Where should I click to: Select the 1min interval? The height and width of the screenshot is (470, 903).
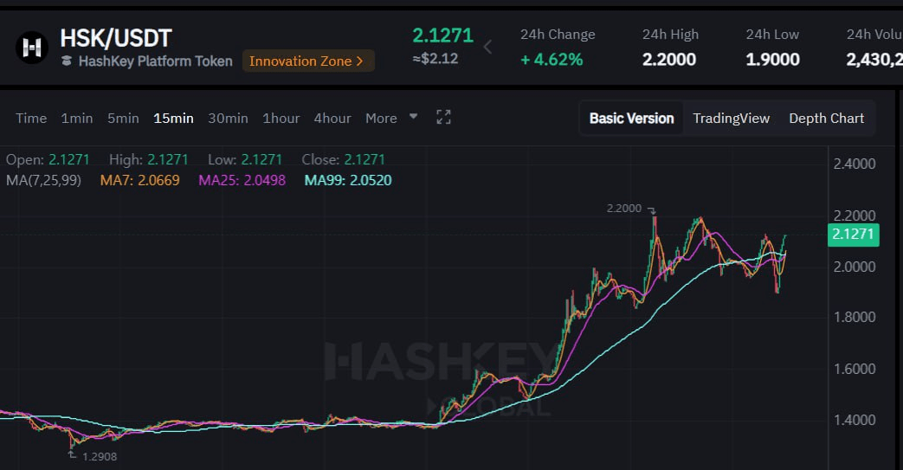(x=76, y=118)
